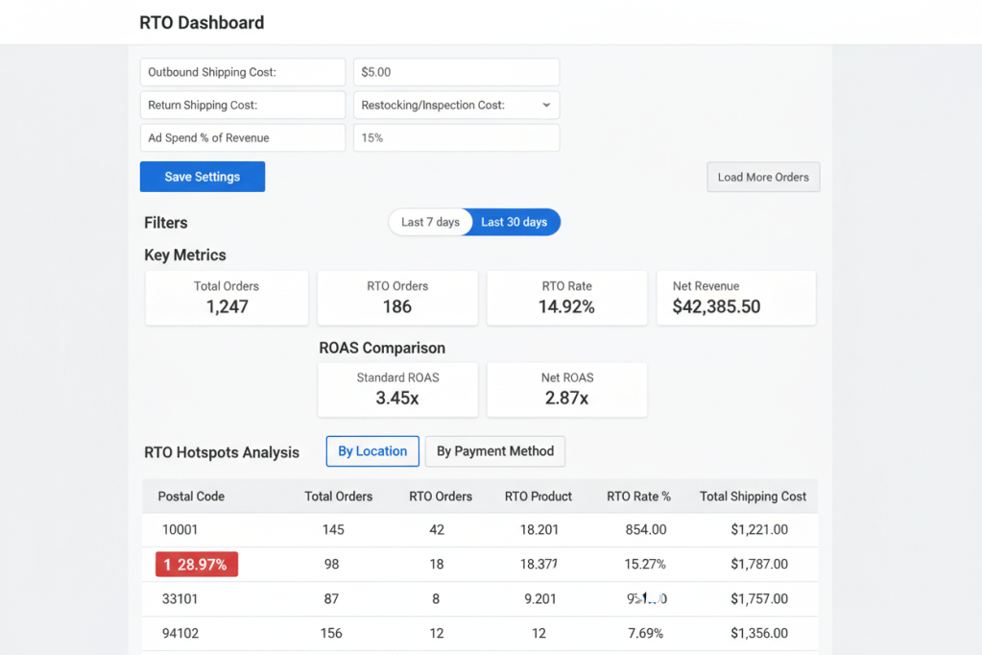Click the $5.00 value input

click(x=456, y=72)
